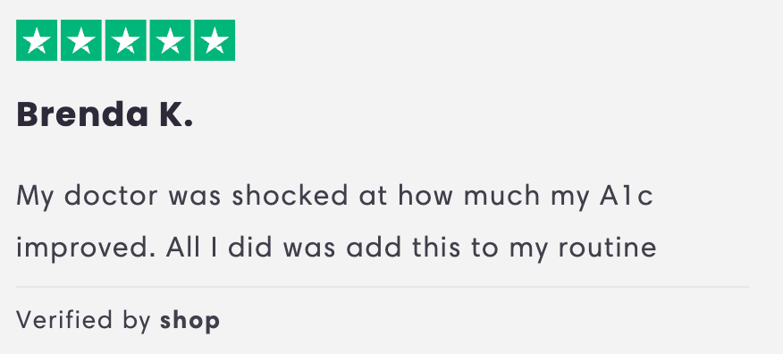Click the word "doctor" in the review
Screen dimensions: 783x354
(x=111, y=195)
